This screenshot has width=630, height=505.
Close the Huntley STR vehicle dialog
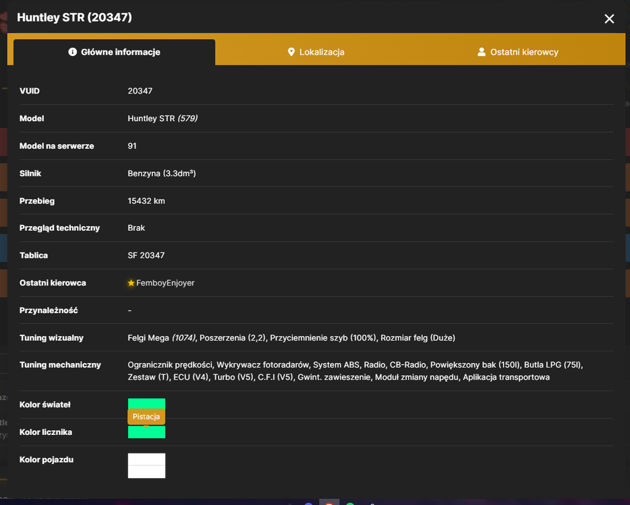[609, 18]
